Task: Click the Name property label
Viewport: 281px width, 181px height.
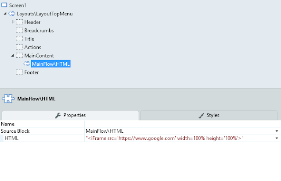Action: pos(7,124)
